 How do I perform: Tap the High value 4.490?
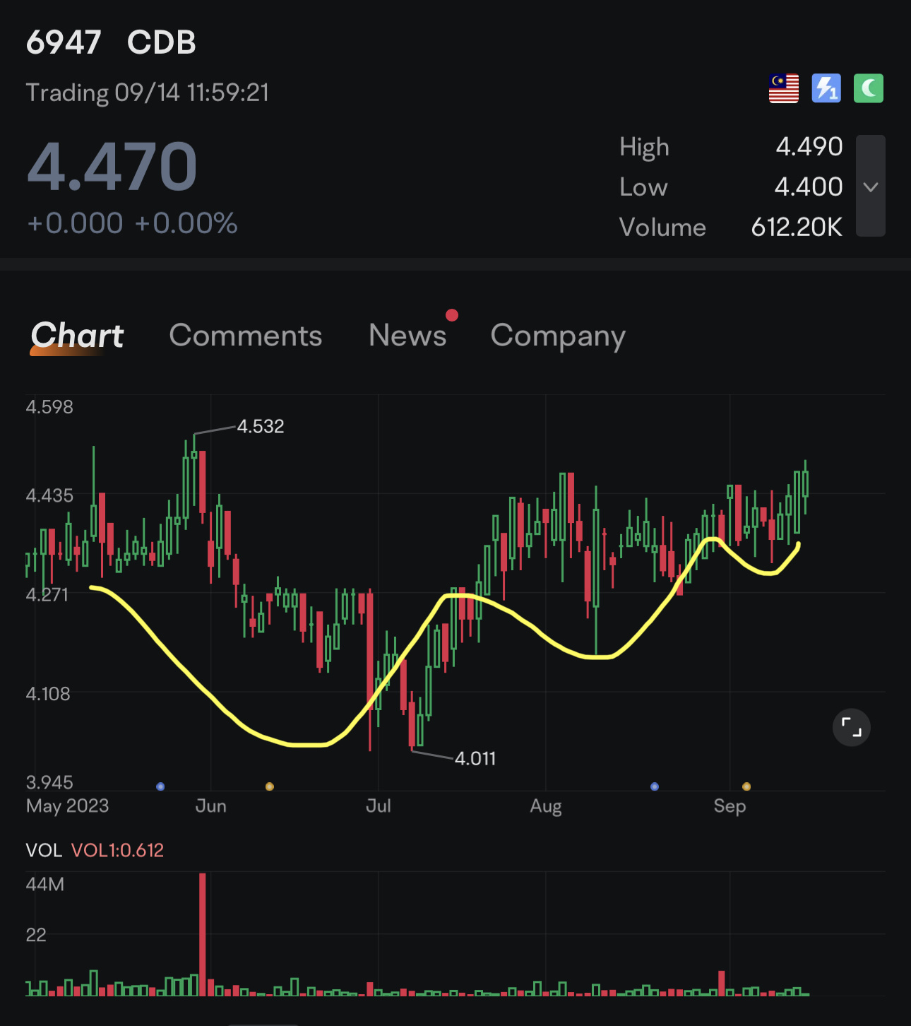click(809, 146)
